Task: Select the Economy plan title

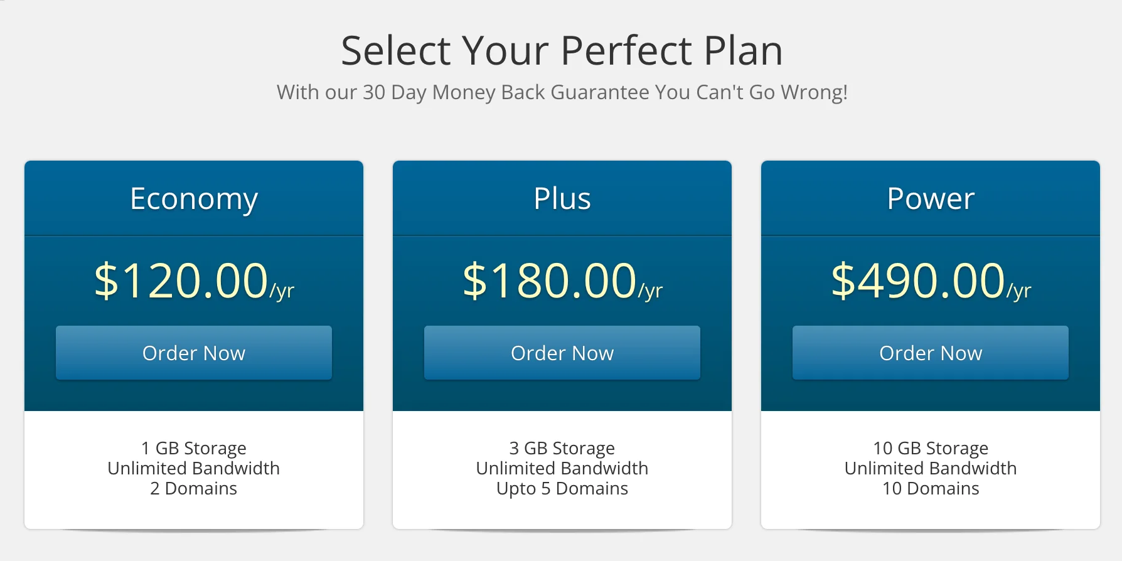Action: tap(194, 199)
